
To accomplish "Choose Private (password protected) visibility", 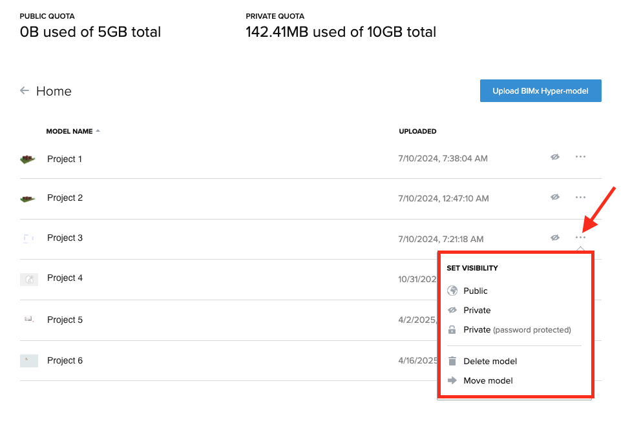I will [517, 329].
